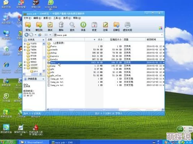Screen dimensions: 193x144
Task: Select the debug folder row
Action: (x=105, y=53)
